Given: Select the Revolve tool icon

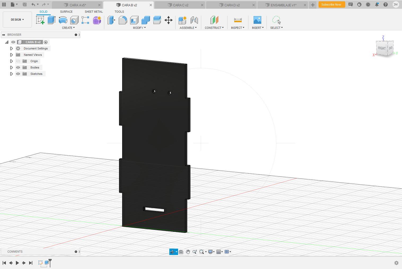Looking at the screenshot, I should point(63,20).
